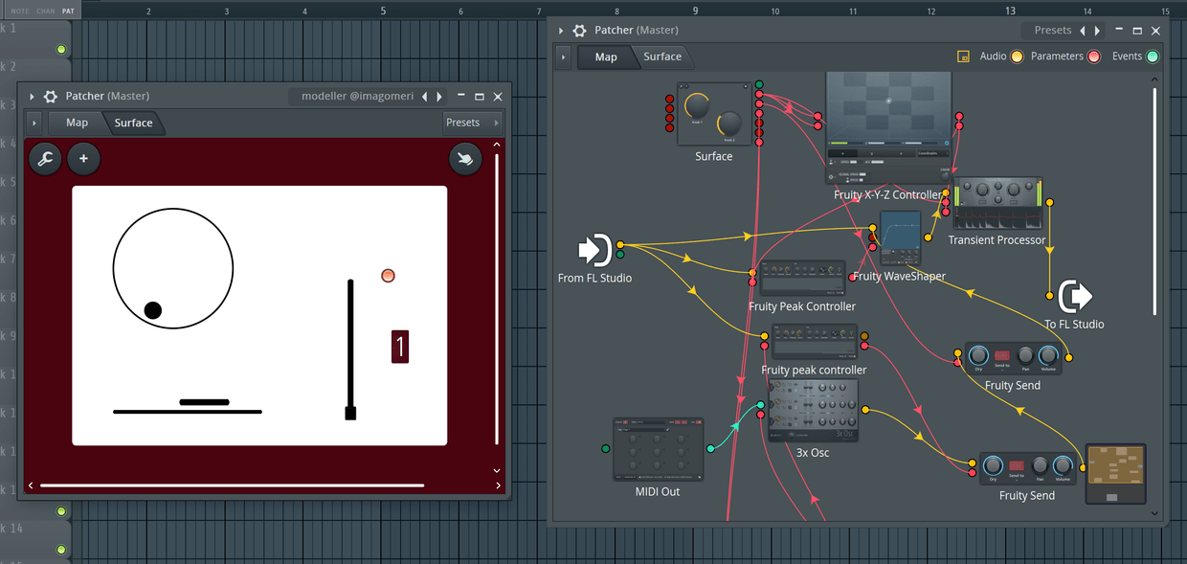Click scroll-right arrow of Surface panel

tap(499, 485)
